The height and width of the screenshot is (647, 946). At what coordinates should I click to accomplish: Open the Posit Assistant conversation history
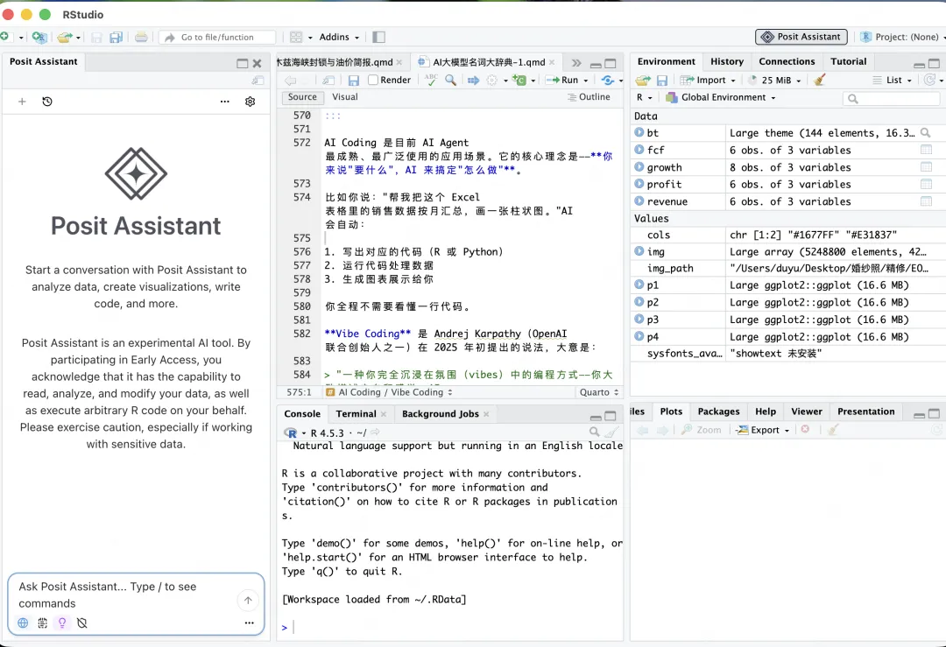47,102
